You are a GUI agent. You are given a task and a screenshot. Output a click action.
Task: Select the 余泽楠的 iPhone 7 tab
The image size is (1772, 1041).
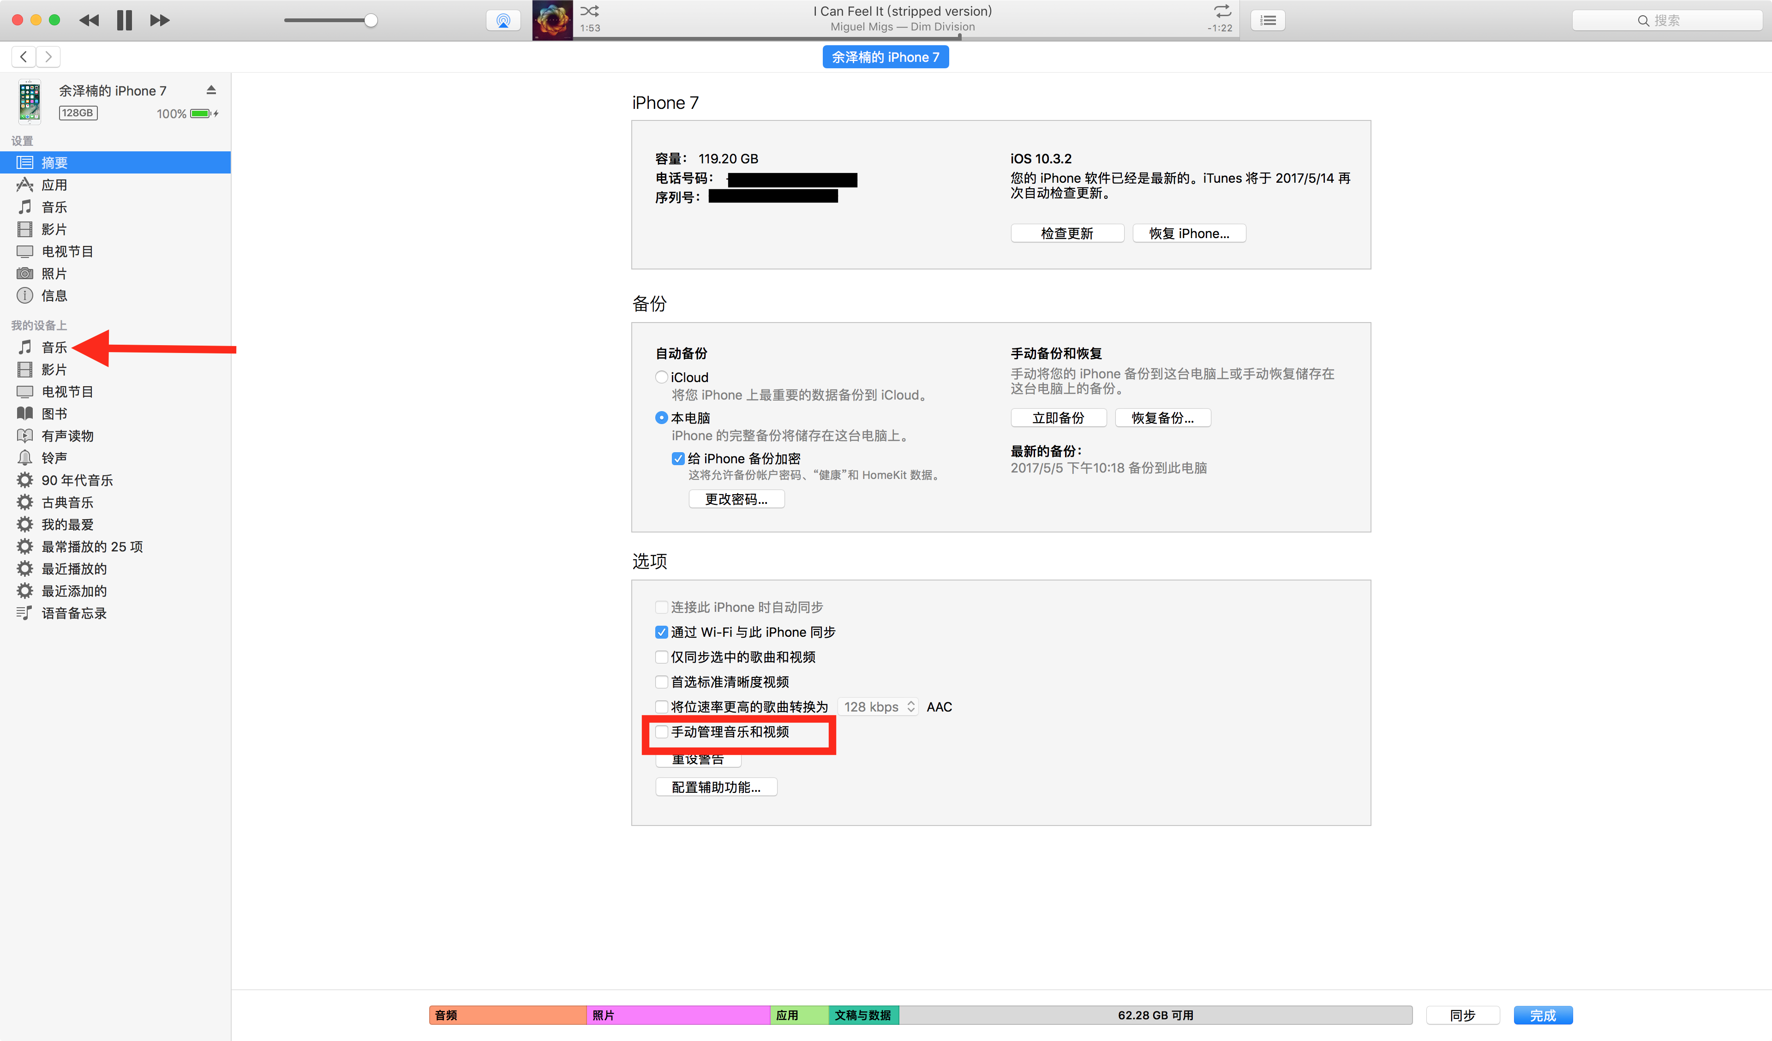pyautogui.click(x=885, y=57)
